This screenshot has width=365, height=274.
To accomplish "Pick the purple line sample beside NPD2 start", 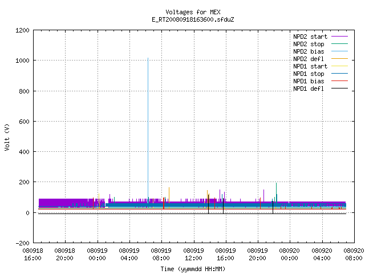I will 339,37.
